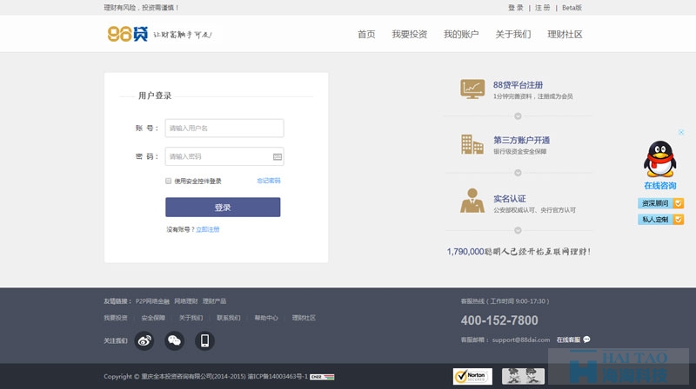The height and width of the screenshot is (389, 696).
Task: Click the 在线客服 link in footer
Action: [569, 340]
